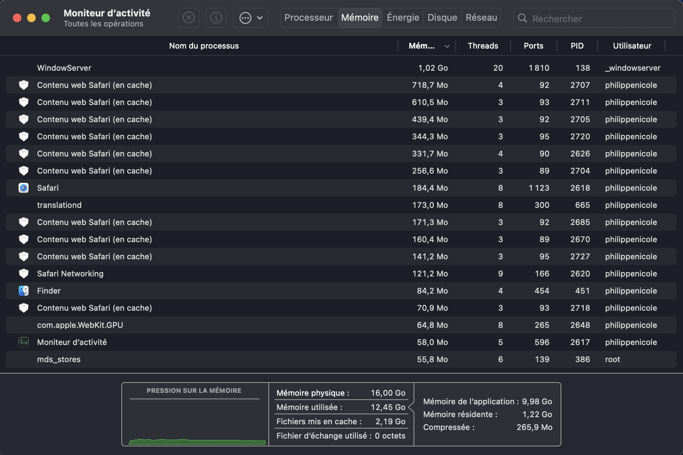
Task: Click the memory pressure graph
Action: pyautogui.click(x=197, y=422)
